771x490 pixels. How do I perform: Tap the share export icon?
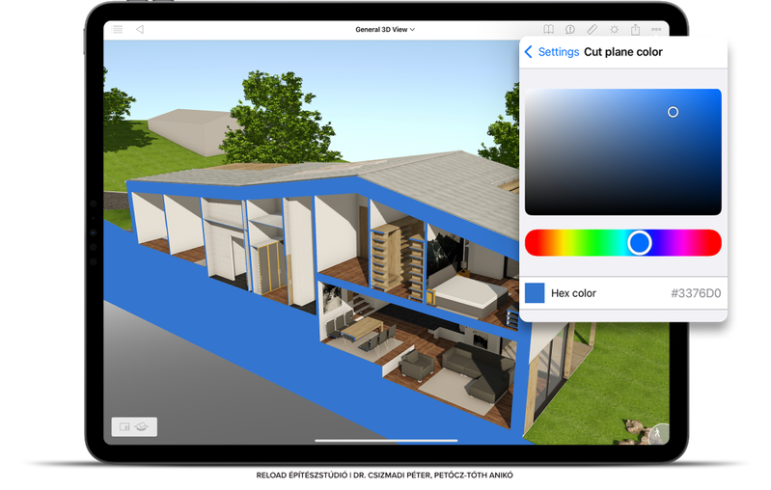click(635, 29)
